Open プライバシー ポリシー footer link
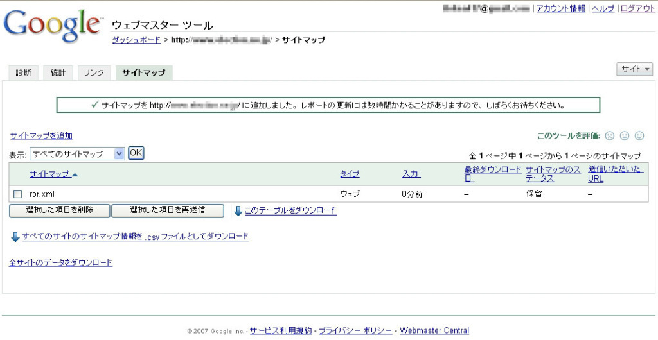This screenshot has width=658, height=340. click(355, 330)
